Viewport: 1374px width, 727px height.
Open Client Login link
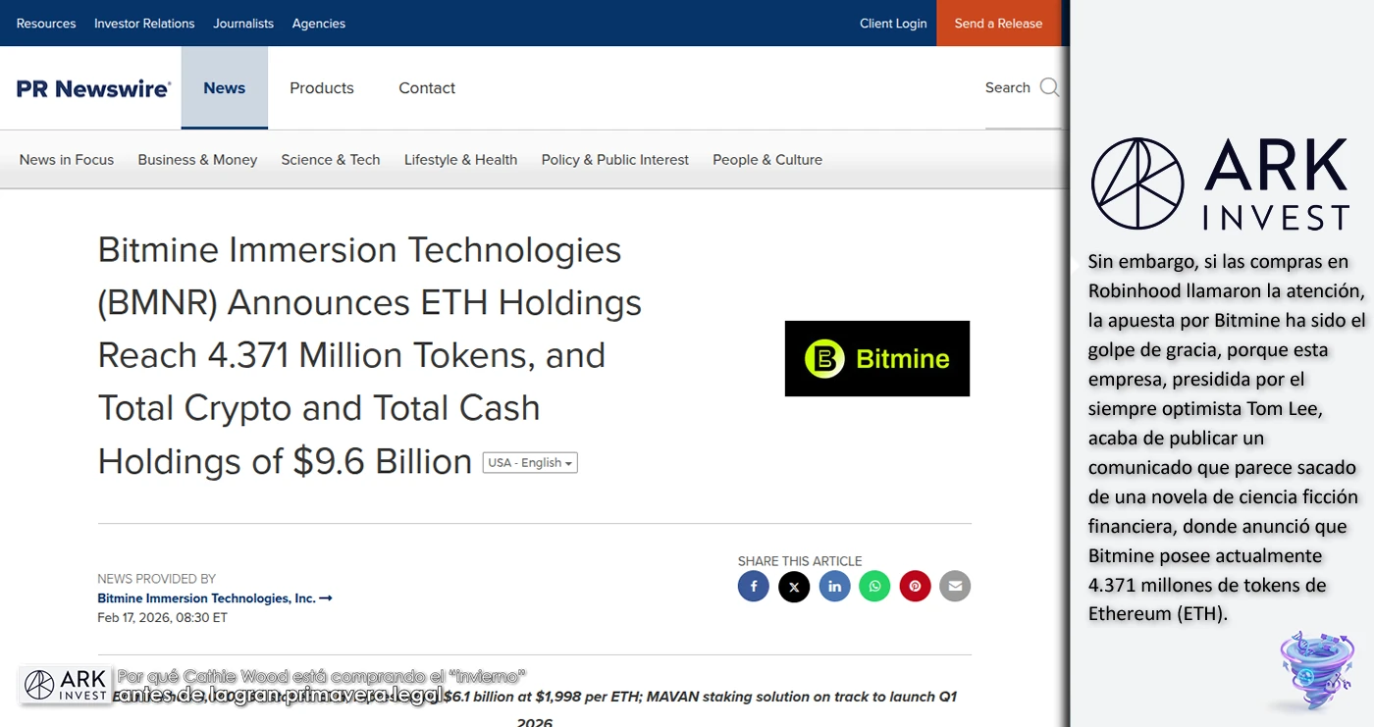(893, 24)
